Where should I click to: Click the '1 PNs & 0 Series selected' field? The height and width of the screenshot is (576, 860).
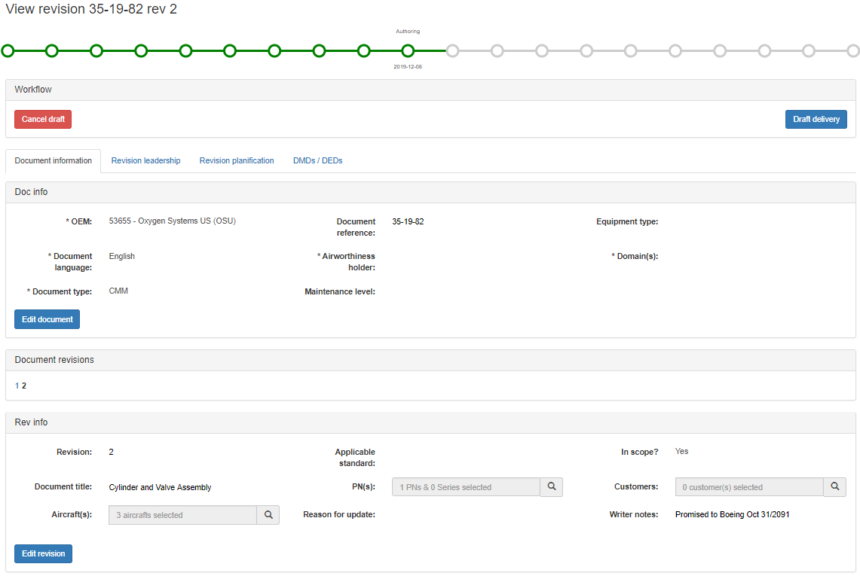coord(466,487)
